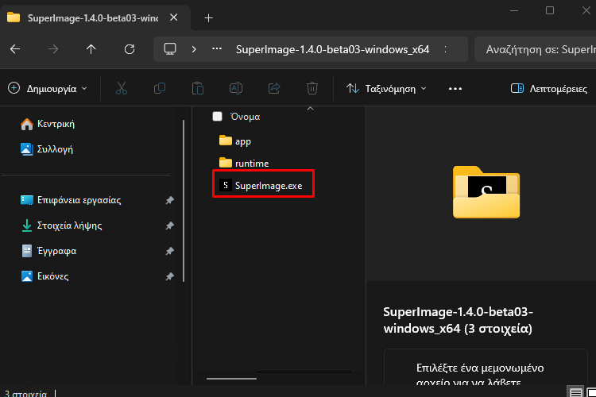The image size is (596, 397).
Task: Click the folder preview thumbnail in details pane
Action: tap(486, 192)
